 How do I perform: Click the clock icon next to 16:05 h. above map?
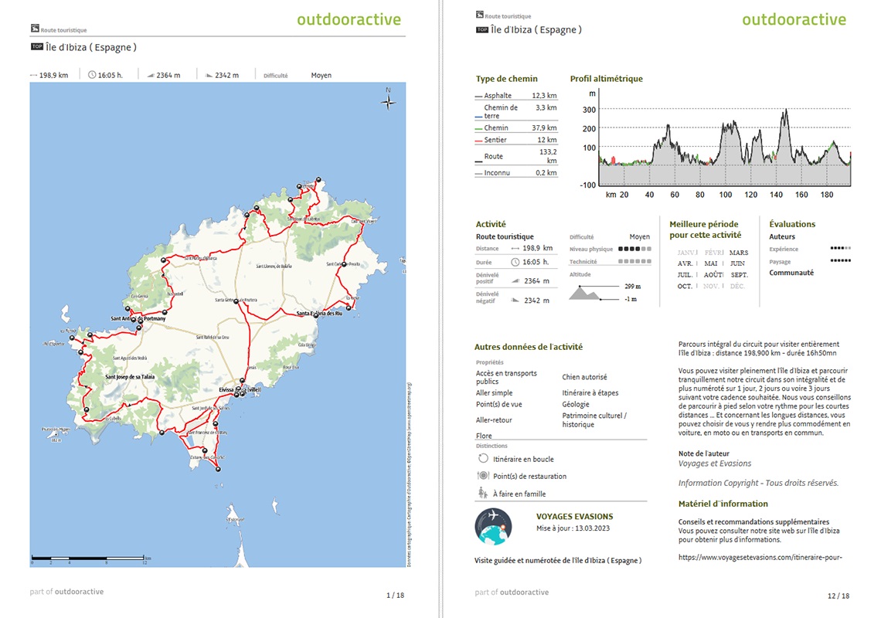pos(92,75)
